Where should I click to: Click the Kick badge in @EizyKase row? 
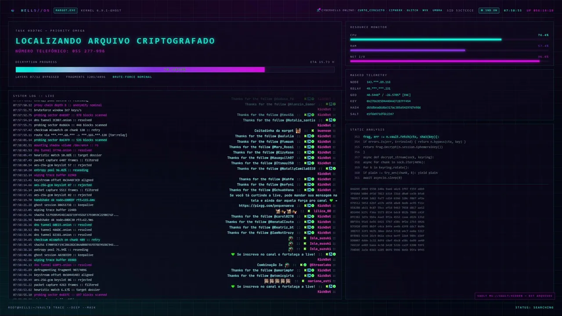point(305,152)
